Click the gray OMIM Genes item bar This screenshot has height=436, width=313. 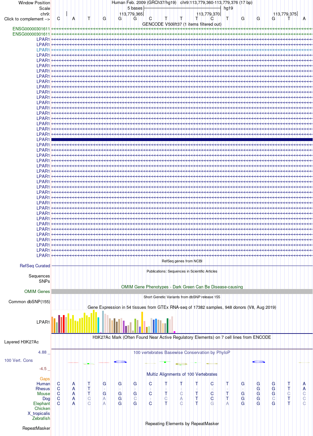pyautogui.click(x=182, y=291)
